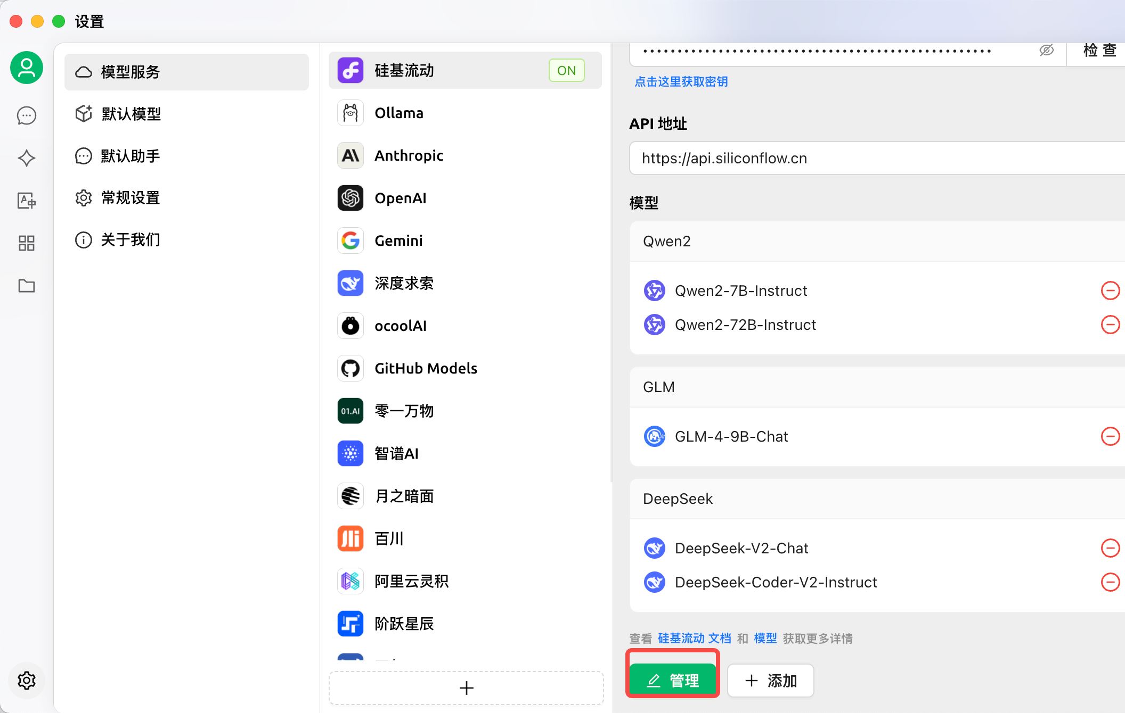
Task: Toggle the 硅基流动 provider off
Action: (566, 70)
